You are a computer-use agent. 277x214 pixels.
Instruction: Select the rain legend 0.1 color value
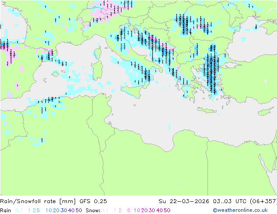pos(19,211)
